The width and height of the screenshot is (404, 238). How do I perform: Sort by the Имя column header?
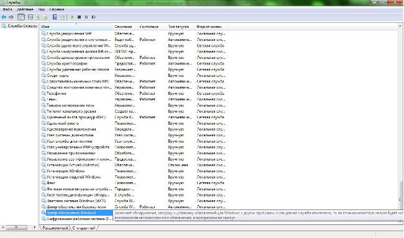point(76,27)
